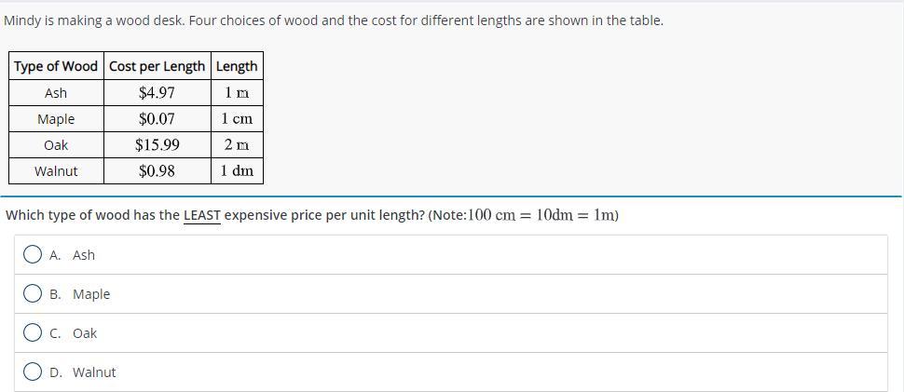Pick the D. Walnut radio button
The height and width of the screenshot is (392, 904).
33,372
